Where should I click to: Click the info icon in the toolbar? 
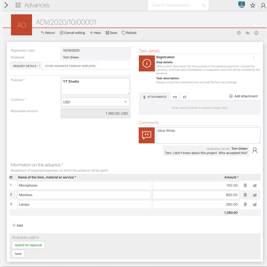click(x=256, y=33)
